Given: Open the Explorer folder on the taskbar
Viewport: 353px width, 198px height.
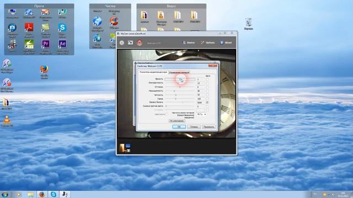Looking at the screenshot, I should coord(31,194).
